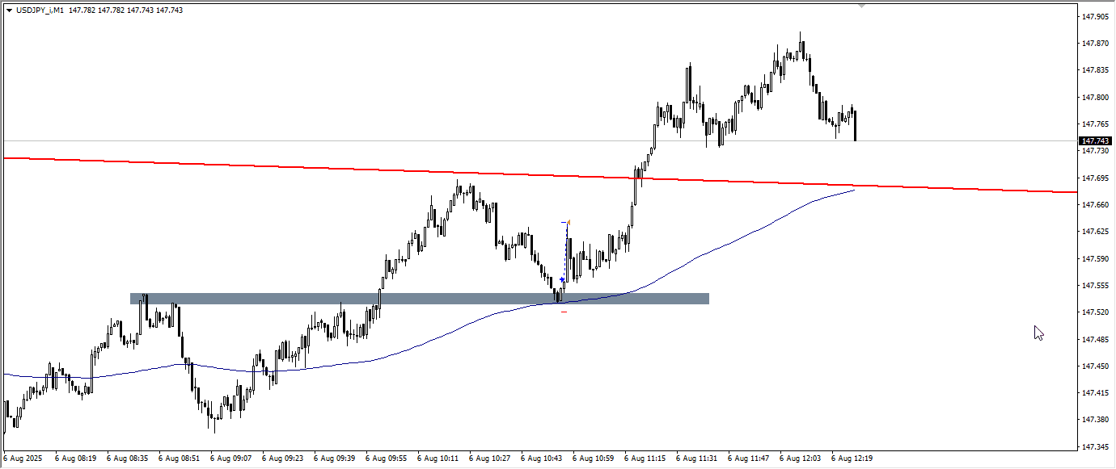The image size is (1116, 469).
Task: Click the 6 Aug 12:19 time label
Action: click(852, 459)
